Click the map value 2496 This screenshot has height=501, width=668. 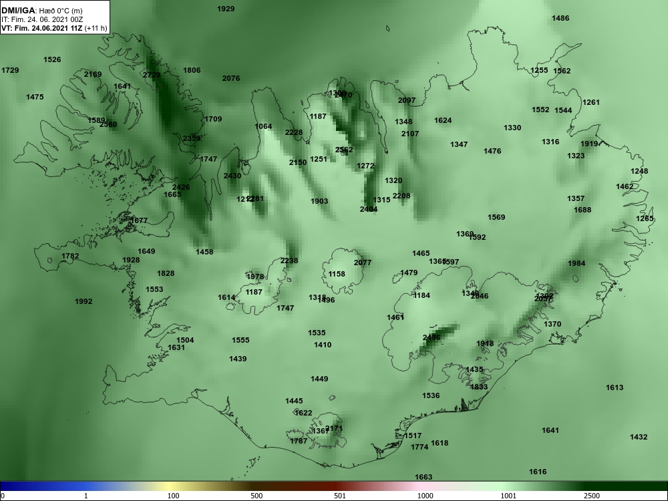pyautogui.click(x=432, y=337)
